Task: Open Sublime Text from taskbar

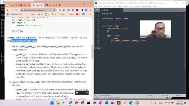Action: [x=119, y=103]
